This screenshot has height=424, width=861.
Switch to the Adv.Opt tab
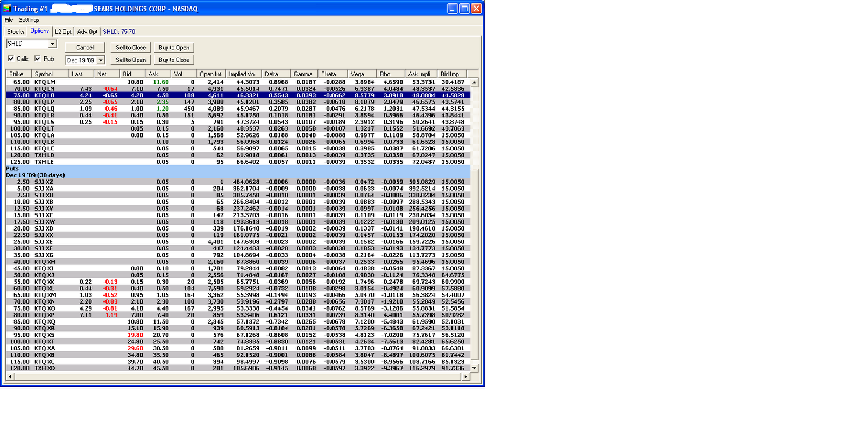point(87,32)
